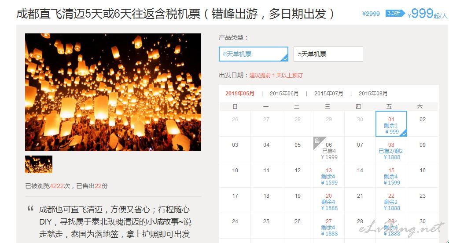The width and height of the screenshot is (449, 243).
Task: Open the 2015年08月 month tab
Action: [x=373, y=94]
